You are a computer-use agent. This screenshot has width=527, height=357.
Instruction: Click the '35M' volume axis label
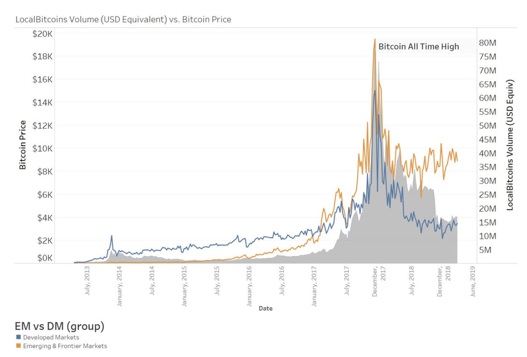(x=487, y=167)
